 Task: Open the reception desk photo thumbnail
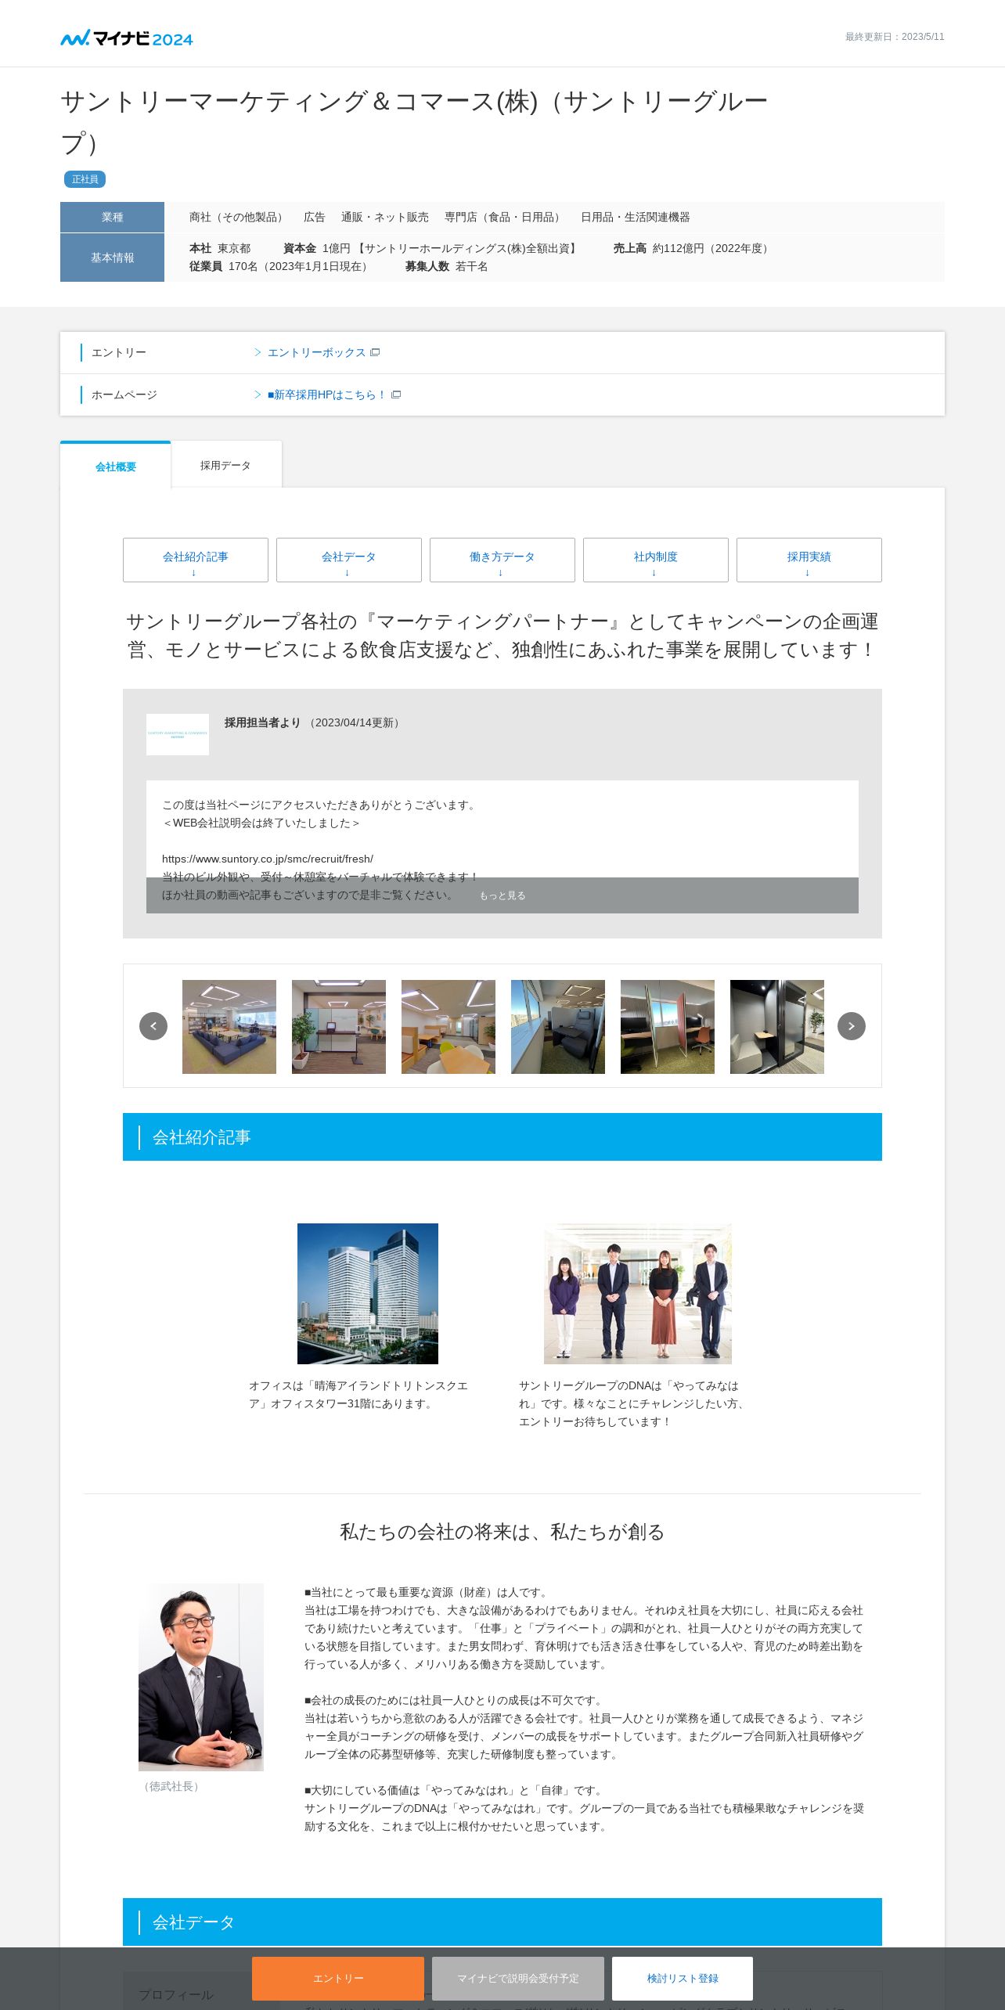(339, 1027)
